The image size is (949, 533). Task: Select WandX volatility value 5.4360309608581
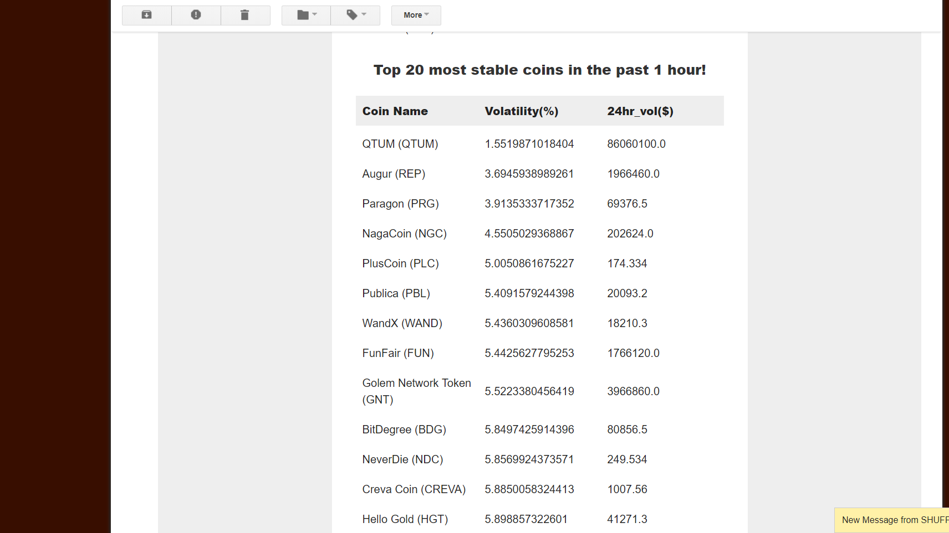pos(529,323)
